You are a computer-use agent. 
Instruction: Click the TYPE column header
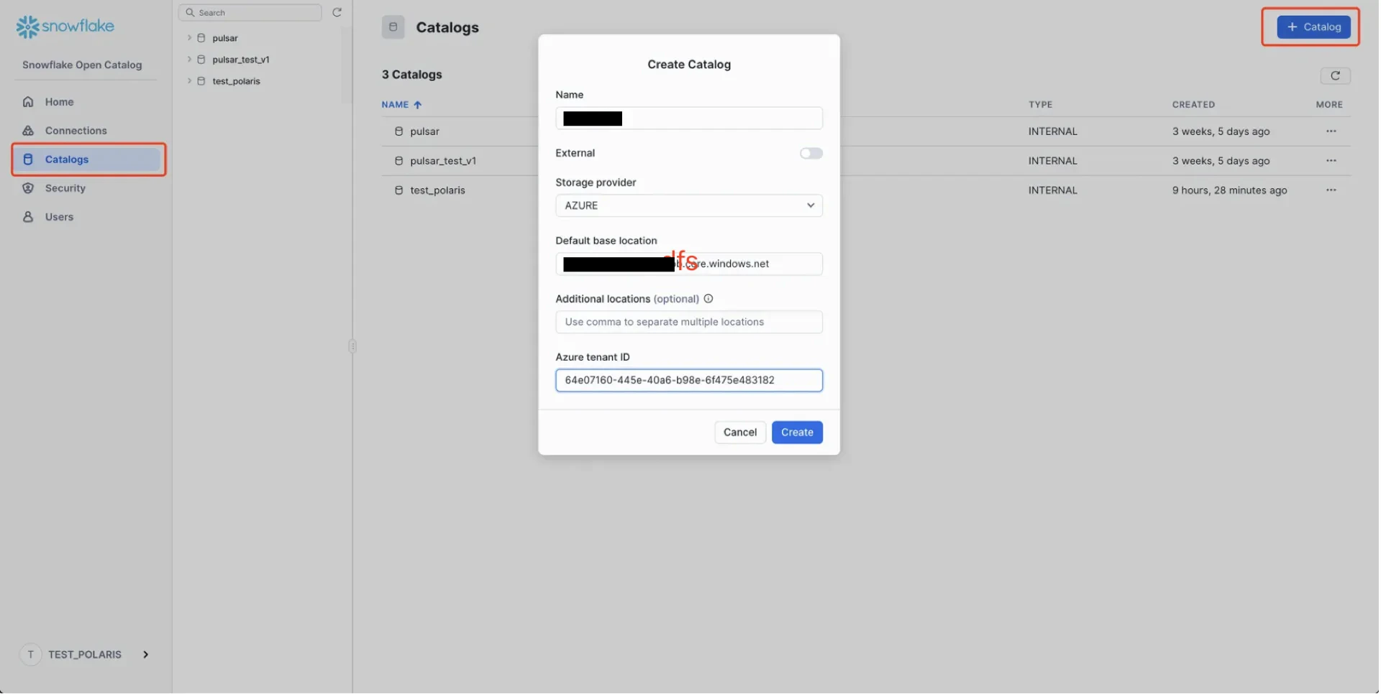tap(1040, 105)
